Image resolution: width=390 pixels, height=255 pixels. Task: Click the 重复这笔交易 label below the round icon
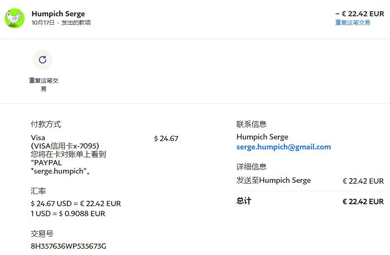pos(43,84)
